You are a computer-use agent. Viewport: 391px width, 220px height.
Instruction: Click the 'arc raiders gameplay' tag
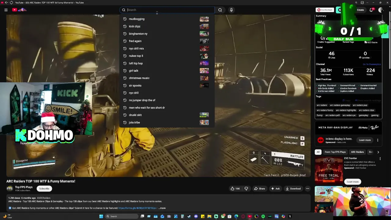click(x=340, y=105)
